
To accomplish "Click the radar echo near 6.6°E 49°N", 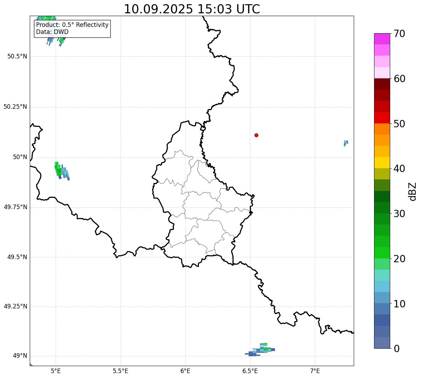I will point(260,350).
